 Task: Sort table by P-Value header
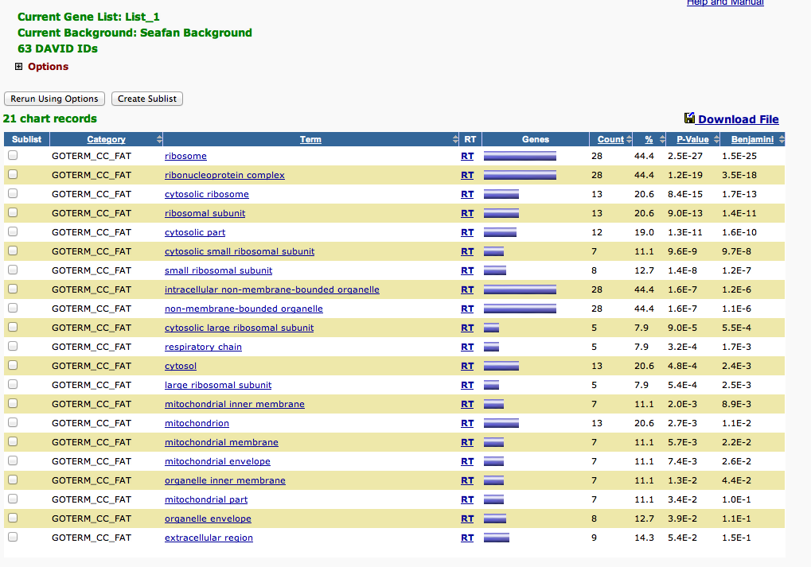click(692, 139)
